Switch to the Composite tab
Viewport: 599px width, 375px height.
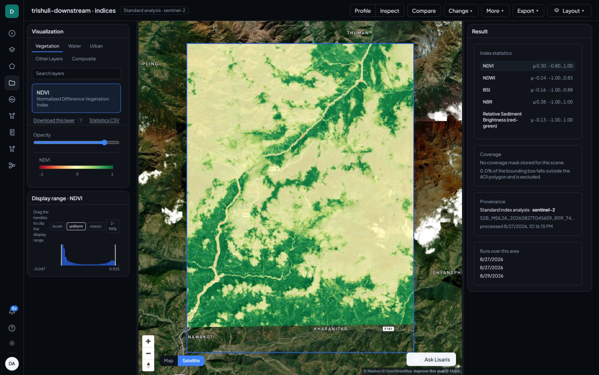84,59
